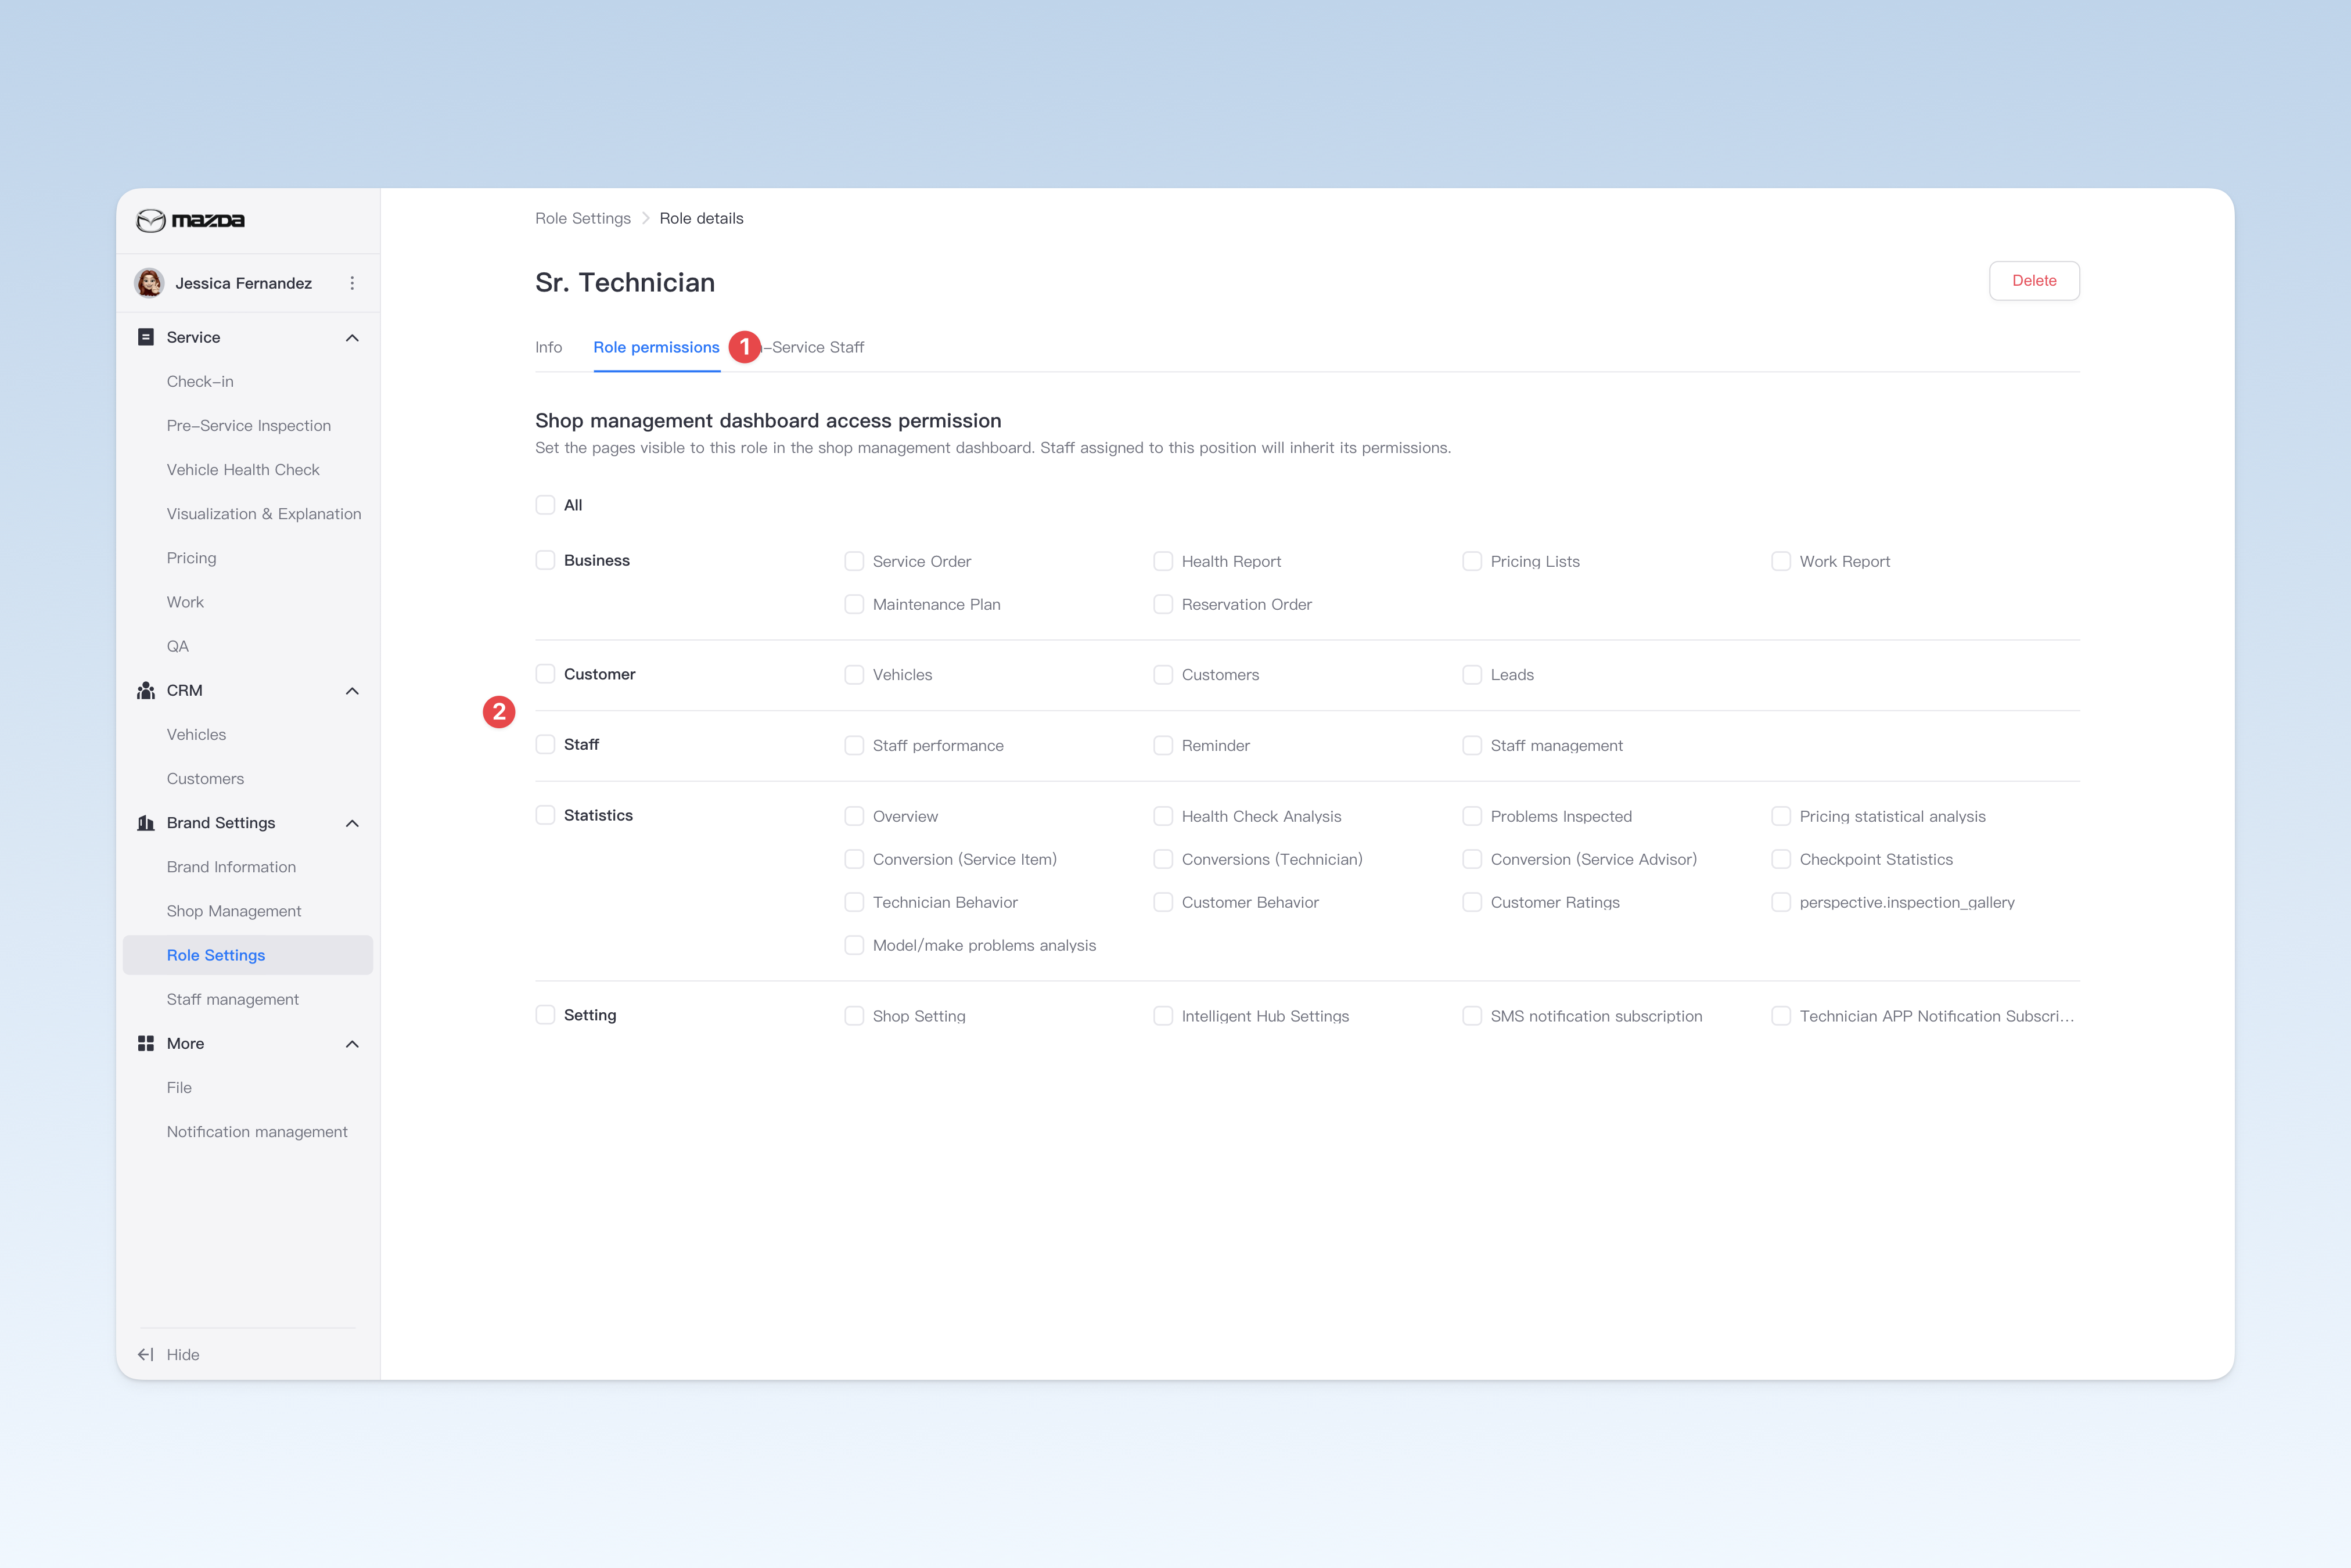Screen dimensions: 2351x1568
Task: Open the Service Staff tab
Action: 814,347
